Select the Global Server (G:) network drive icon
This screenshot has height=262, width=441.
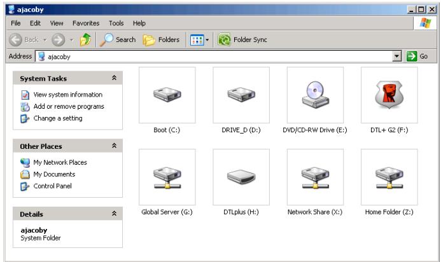pyautogui.click(x=167, y=177)
